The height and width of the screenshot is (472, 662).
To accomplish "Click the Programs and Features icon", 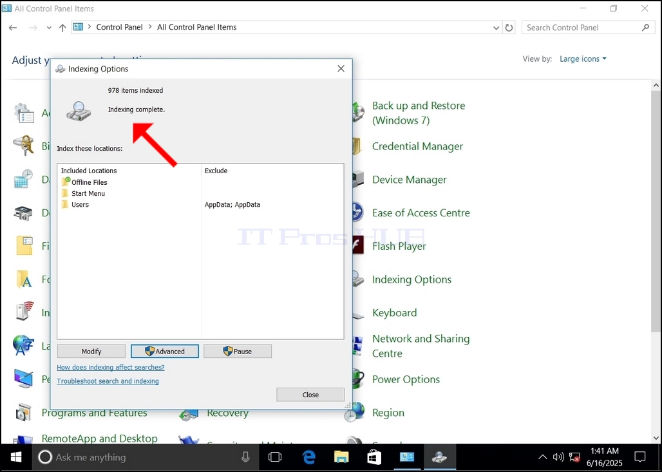I will [23, 413].
